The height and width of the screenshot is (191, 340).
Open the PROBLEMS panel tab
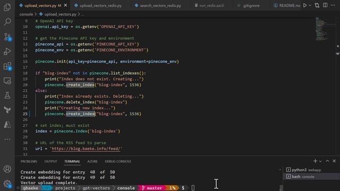[x=29, y=161]
